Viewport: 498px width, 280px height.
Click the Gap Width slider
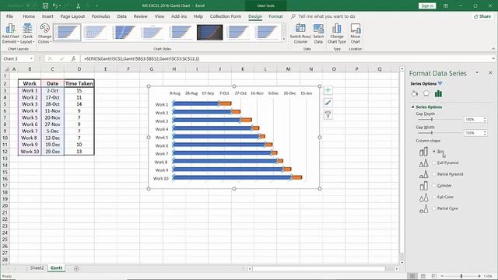tap(440, 133)
